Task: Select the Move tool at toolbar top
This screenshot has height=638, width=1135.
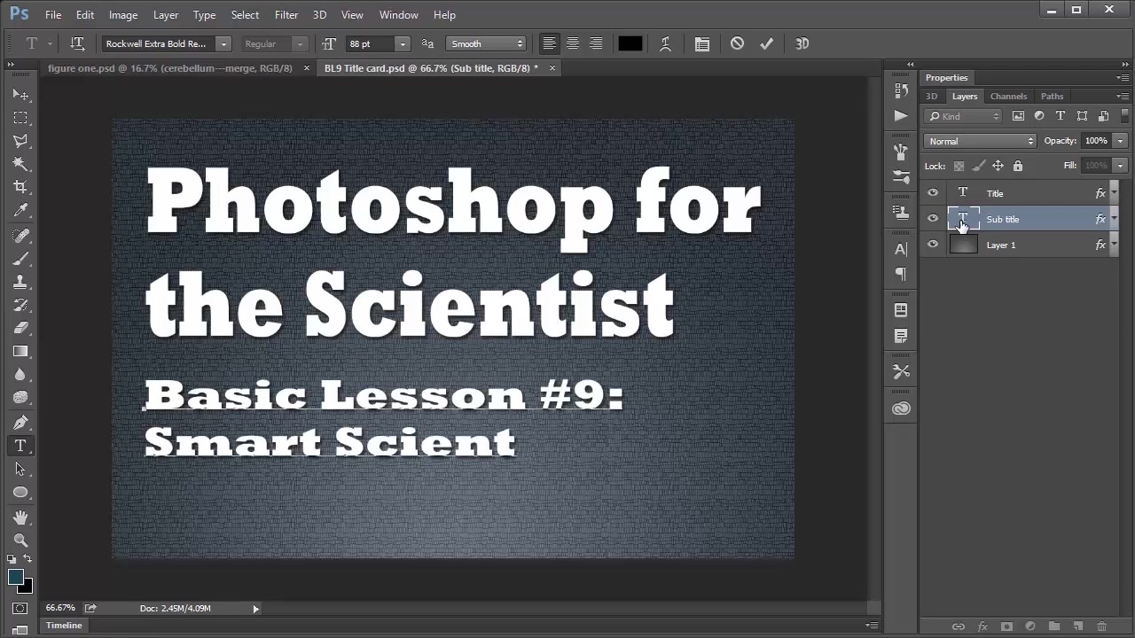Action: 20,95
